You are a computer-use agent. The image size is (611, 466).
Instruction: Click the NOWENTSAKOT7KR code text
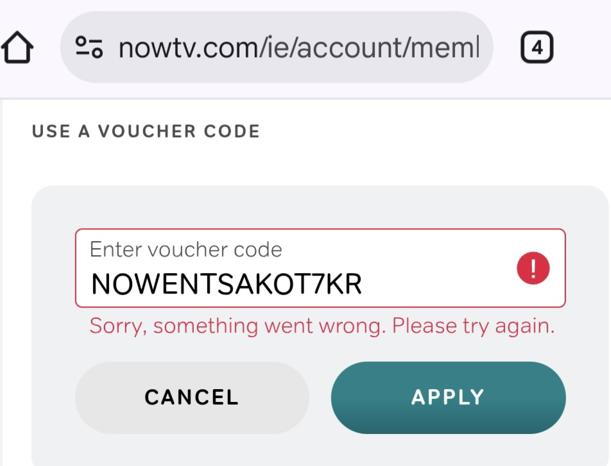point(227,284)
